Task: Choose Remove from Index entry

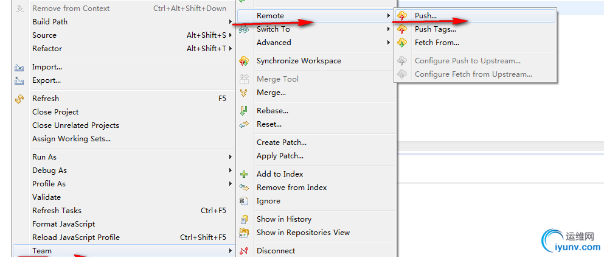Action: pyautogui.click(x=291, y=188)
